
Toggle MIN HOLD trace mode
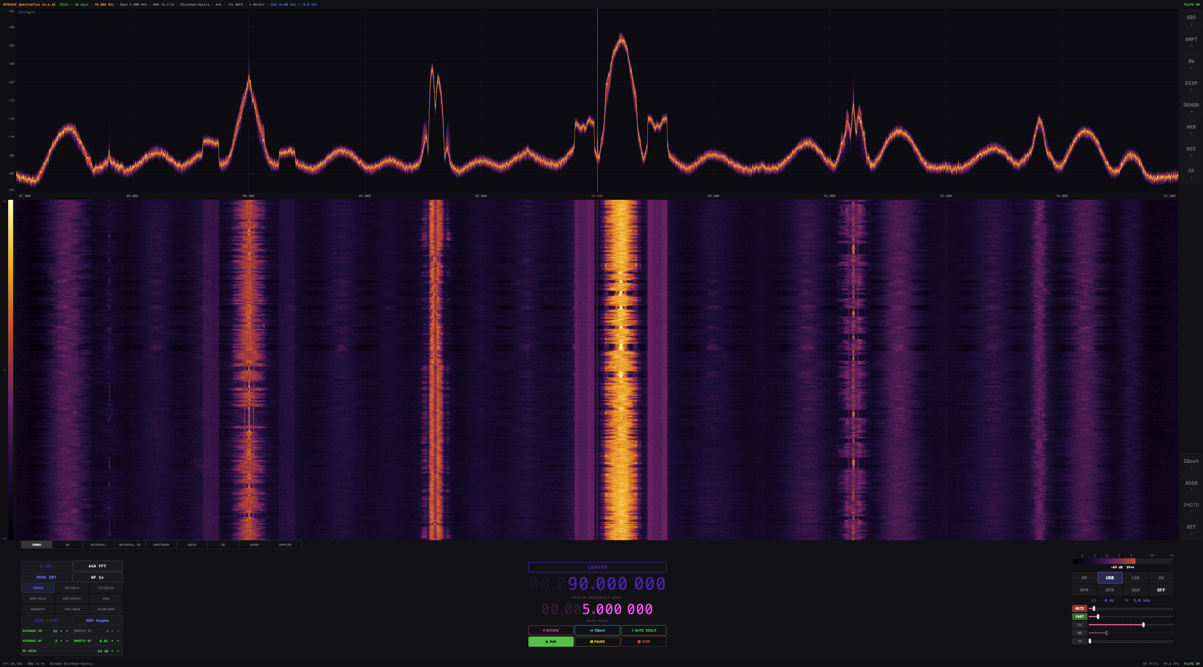(x=38, y=598)
